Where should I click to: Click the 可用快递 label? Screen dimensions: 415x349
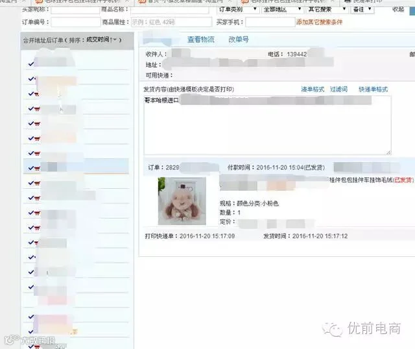(x=159, y=75)
